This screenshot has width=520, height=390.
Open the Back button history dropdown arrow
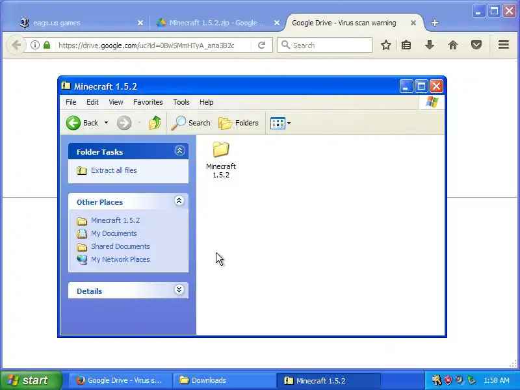coord(106,123)
